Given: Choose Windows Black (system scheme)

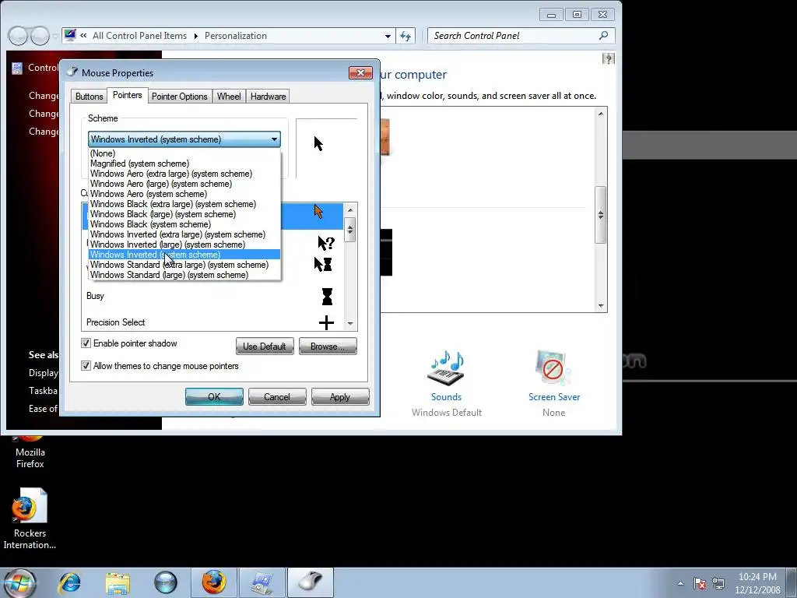Looking at the screenshot, I should (x=184, y=224).
